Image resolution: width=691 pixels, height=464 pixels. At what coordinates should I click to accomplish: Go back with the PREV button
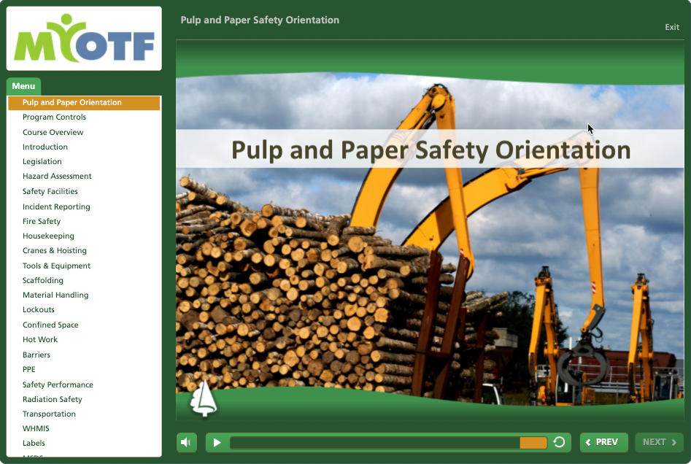(603, 442)
